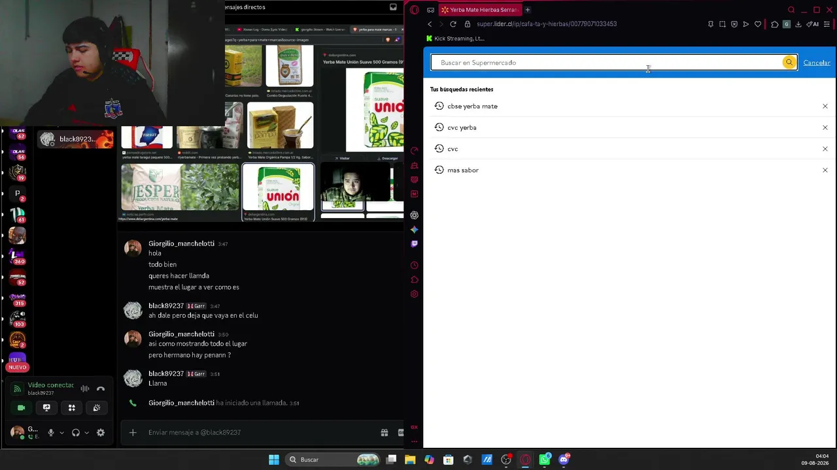The height and width of the screenshot is (470, 837).
Task: Share your screen in Discord call
Action: [46, 408]
